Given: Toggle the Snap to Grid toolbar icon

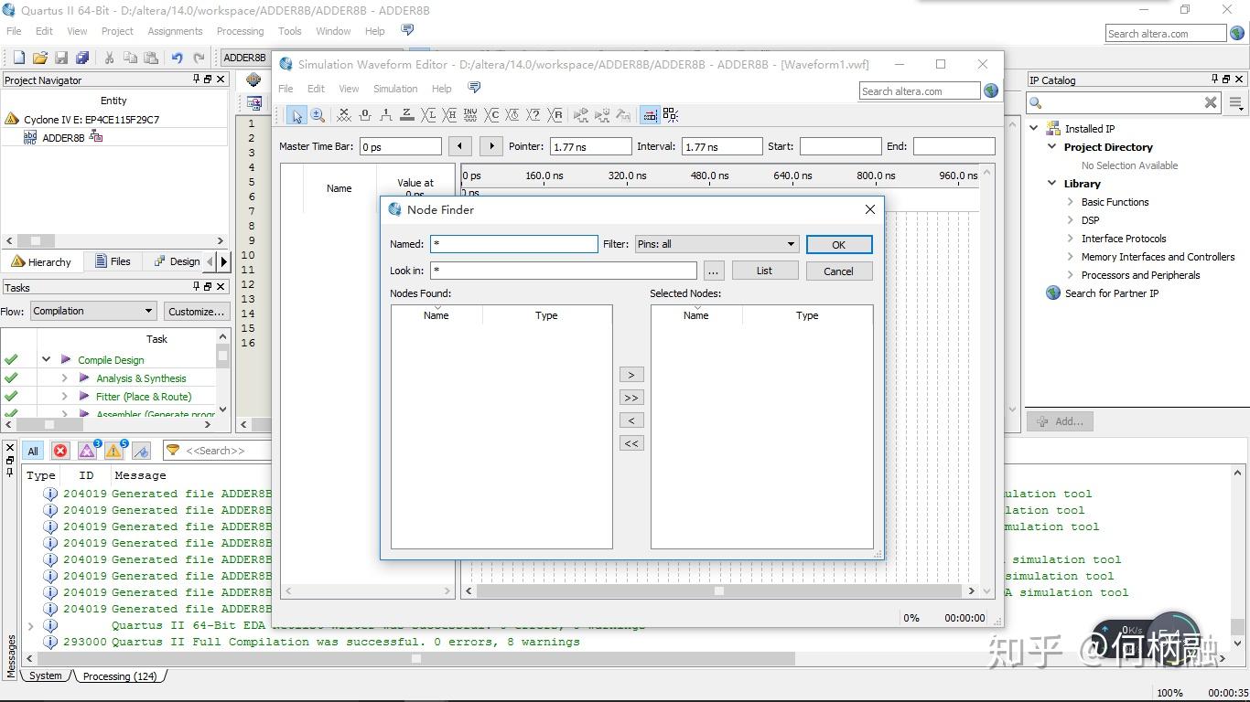Looking at the screenshot, I should 650,115.
